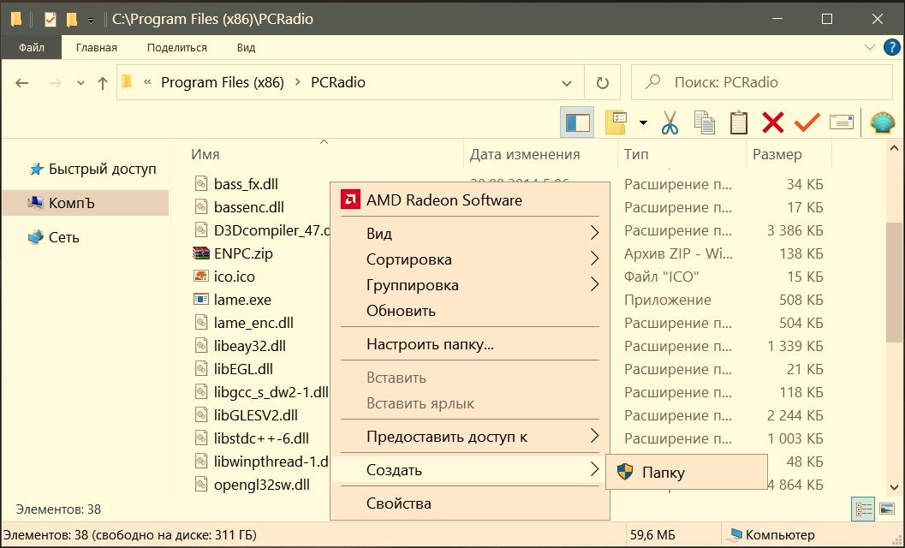Click the scrollbar up arrow
Viewport: 905px width, 548px height.
click(x=895, y=149)
